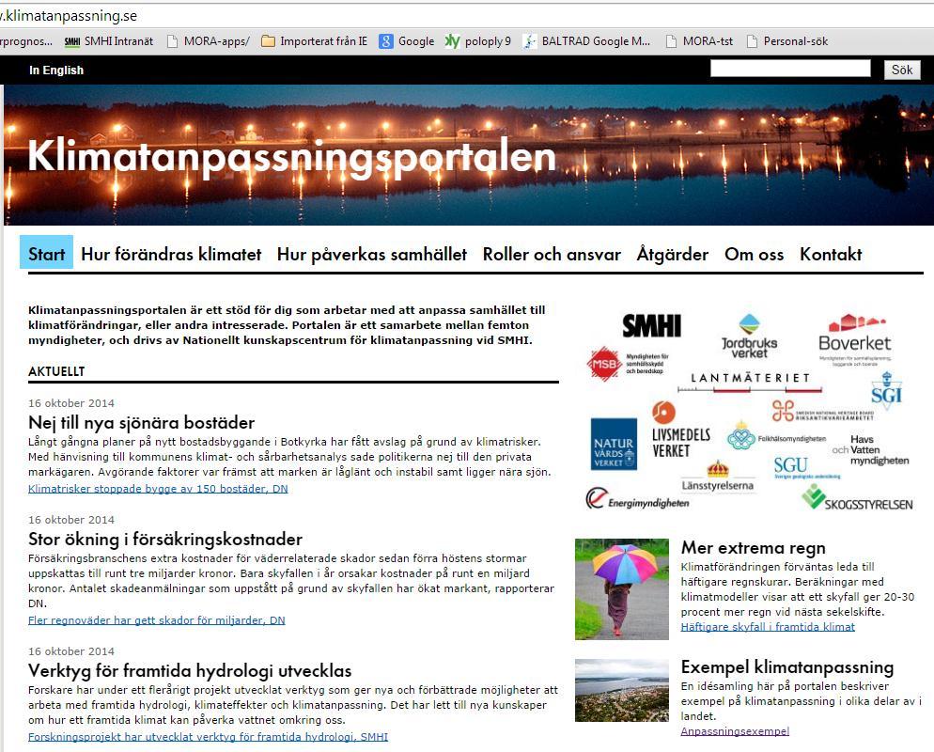934x752 pixels.
Task: Click the browser address bar URL
Action: click(x=70, y=16)
